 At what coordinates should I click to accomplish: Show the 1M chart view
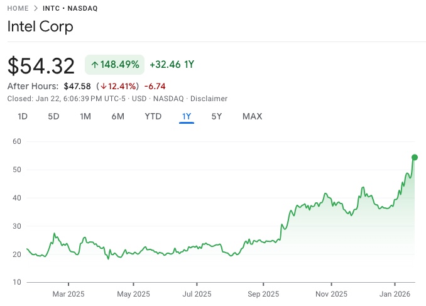tap(85, 116)
